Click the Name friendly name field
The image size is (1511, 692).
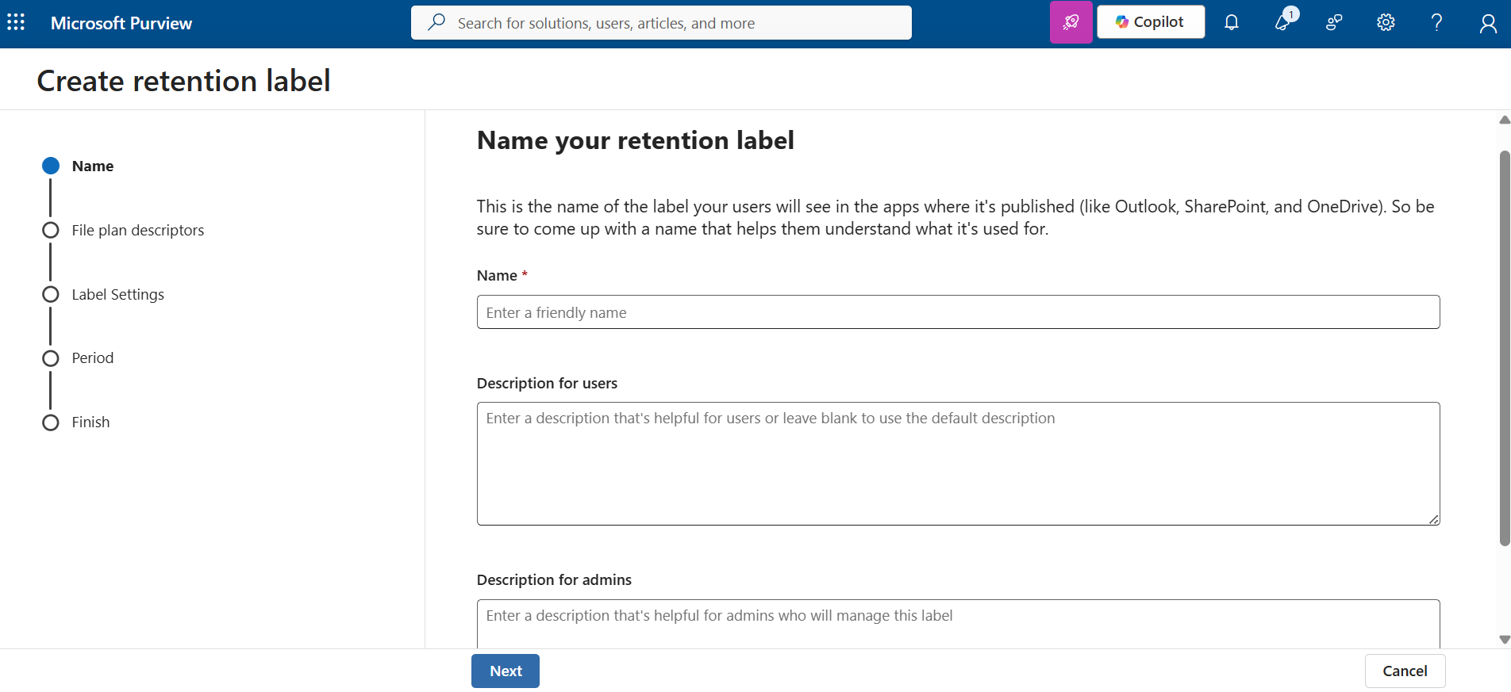pos(958,312)
